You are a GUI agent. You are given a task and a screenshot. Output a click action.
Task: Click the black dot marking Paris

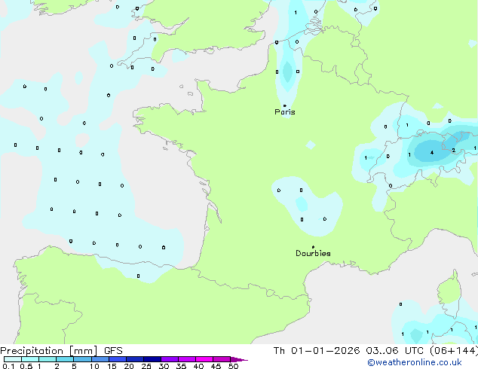285,105
